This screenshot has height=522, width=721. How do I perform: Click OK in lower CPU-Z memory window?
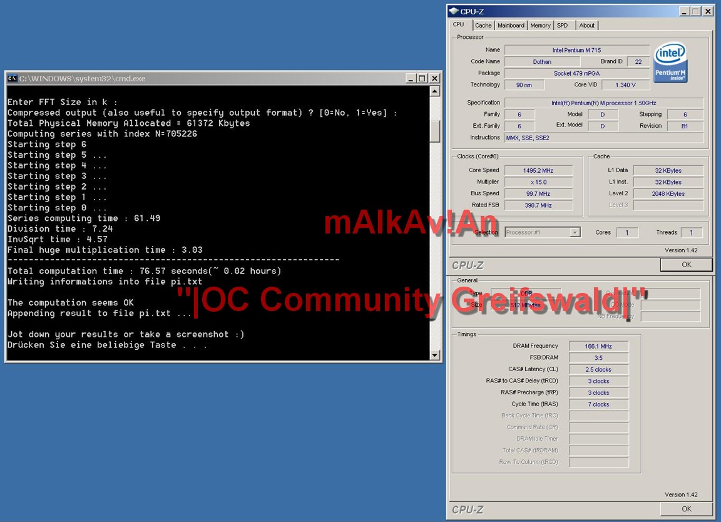pos(686,509)
